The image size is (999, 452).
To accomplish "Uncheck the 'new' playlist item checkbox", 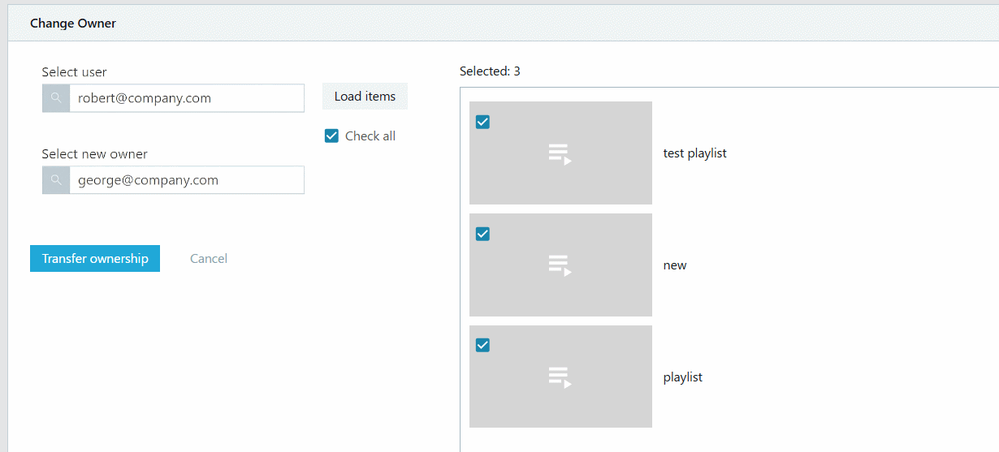I will click(x=482, y=234).
